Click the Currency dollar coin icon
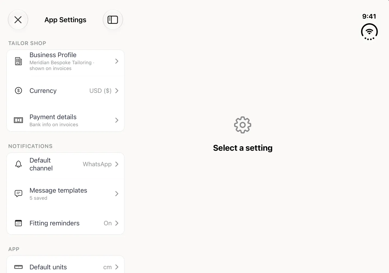The height and width of the screenshot is (273, 389). (18, 91)
